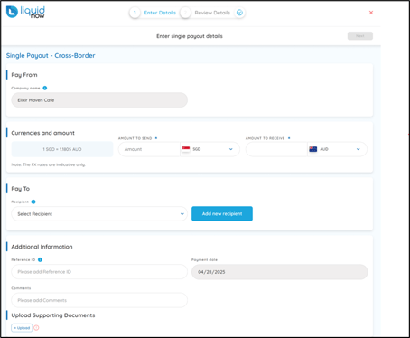Click the Reference ID input field
The height and width of the screenshot is (338, 410).
point(99,272)
